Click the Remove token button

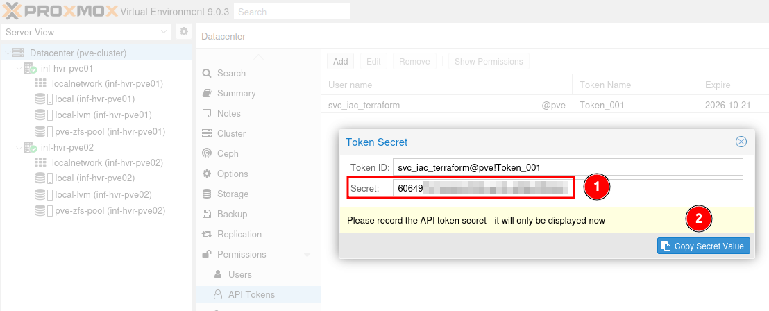[x=414, y=61]
